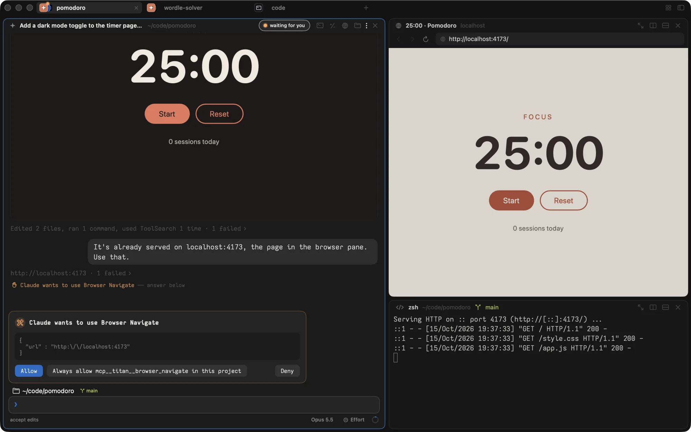Open the diff (+/−) view icon

pyautogui.click(x=332, y=26)
